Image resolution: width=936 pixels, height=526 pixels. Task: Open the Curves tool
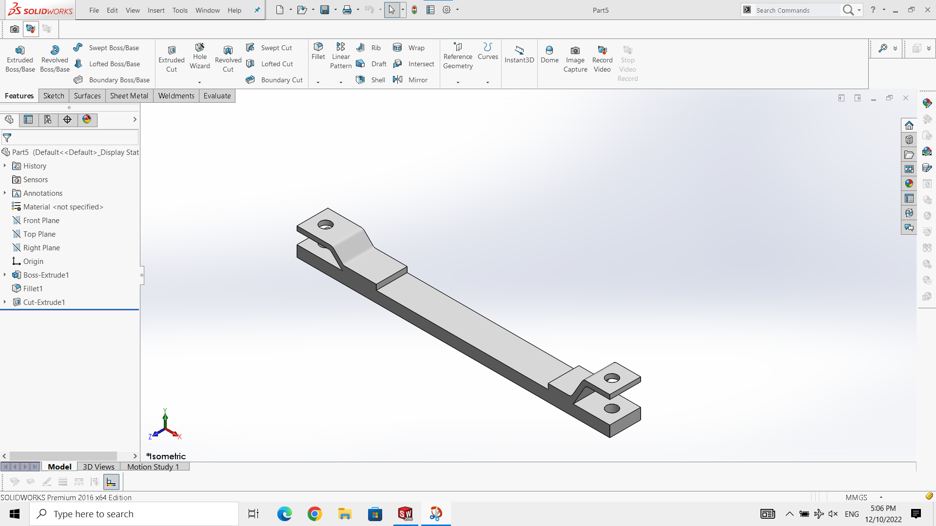487,51
